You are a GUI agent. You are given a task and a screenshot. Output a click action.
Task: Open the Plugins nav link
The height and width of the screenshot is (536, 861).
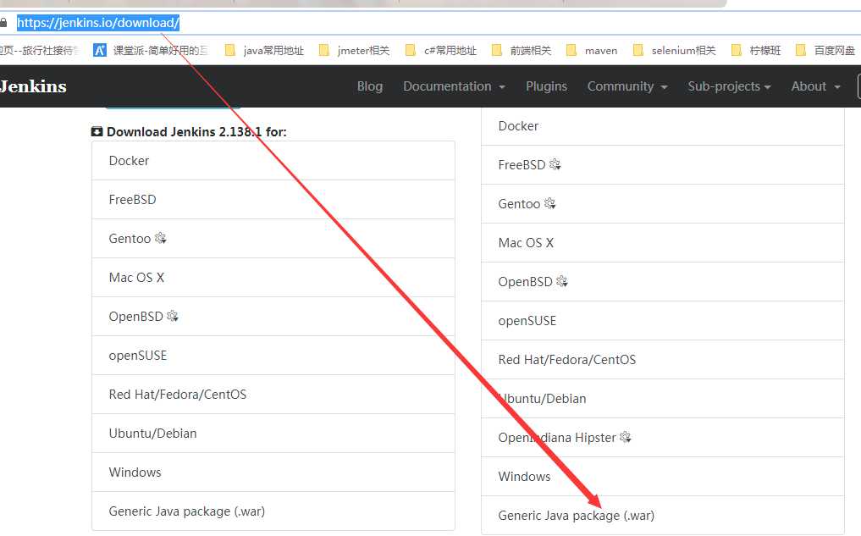point(546,86)
